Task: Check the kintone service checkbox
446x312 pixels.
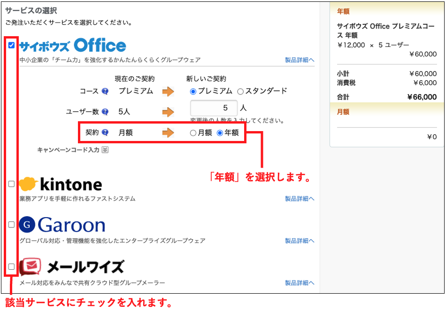Action: (12, 184)
